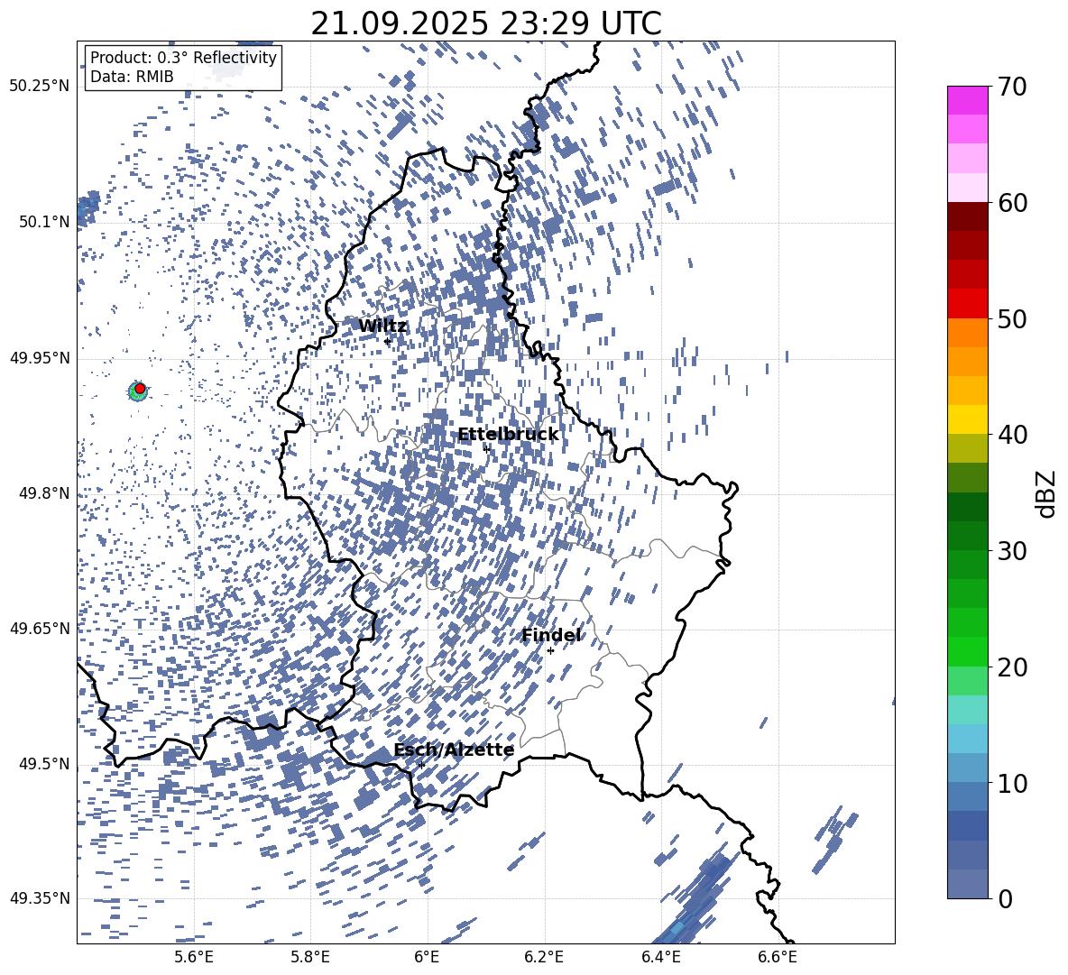Click the bright red 50 dBZ swatch
Viewport: 1068px width, 975px height.
[967, 304]
